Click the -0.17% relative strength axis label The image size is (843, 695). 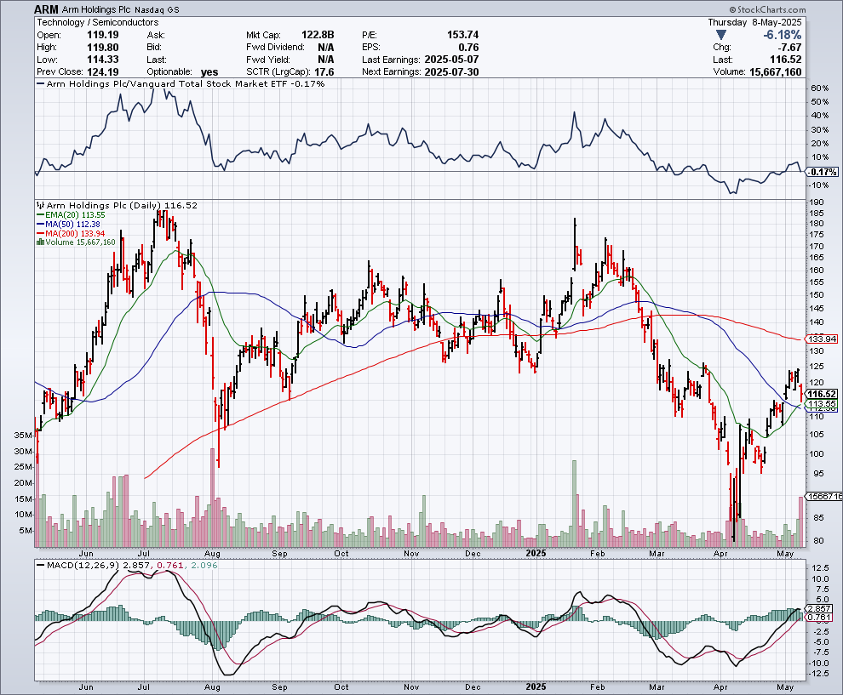point(823,172)
